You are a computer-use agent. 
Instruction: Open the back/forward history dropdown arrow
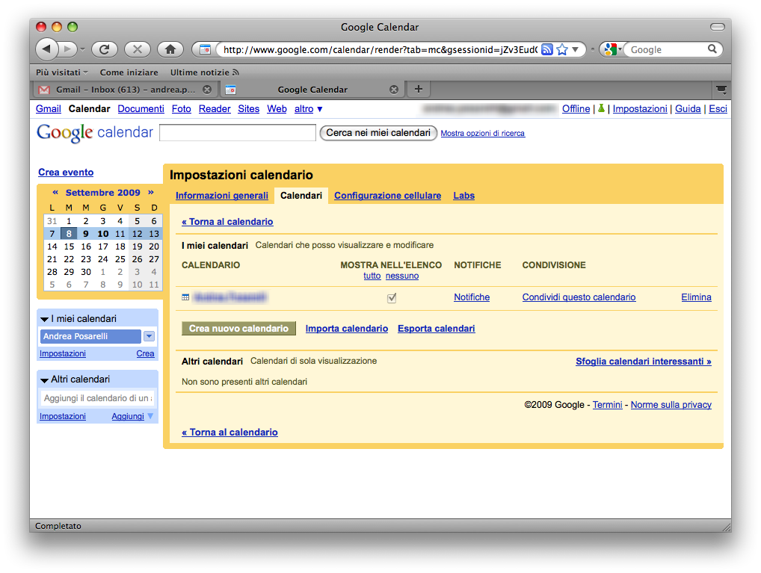pyautogui.click(x=82, y=49)
